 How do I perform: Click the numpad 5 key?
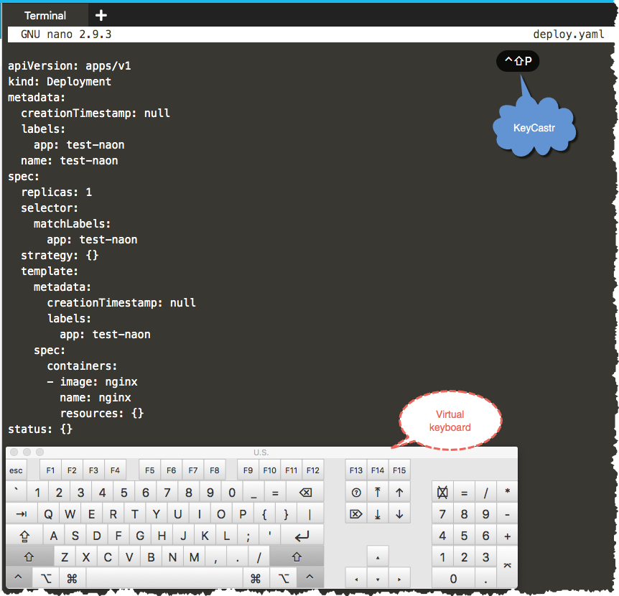point(464,536)
